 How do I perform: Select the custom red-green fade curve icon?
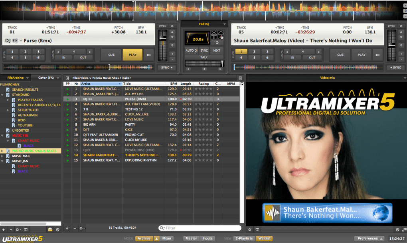click(221, 37)
